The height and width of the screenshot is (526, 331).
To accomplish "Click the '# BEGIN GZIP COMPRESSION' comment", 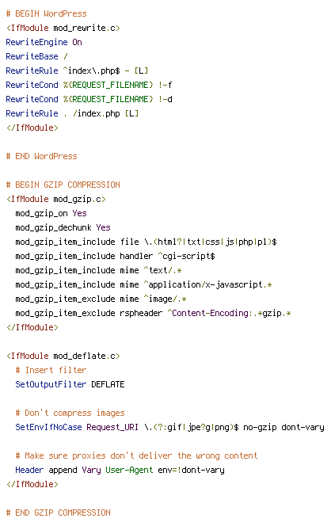I will pos(63,185).
